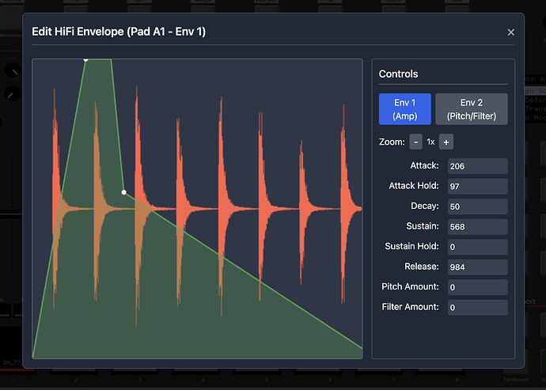Click the Filter Amount value field

[477, 308]
